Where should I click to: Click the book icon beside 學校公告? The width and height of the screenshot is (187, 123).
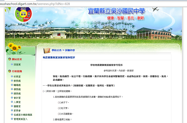(47, 50)
